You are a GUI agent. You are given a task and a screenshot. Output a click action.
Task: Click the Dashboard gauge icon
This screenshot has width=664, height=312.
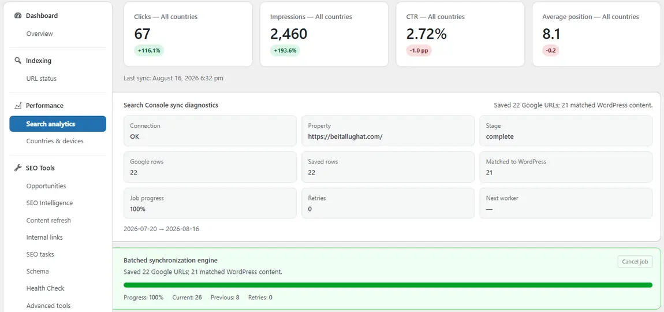(17, 16)
